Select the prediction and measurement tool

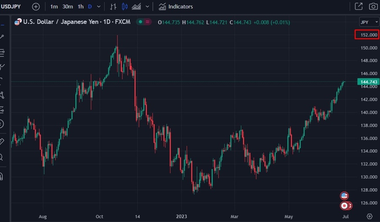point(2,110)
